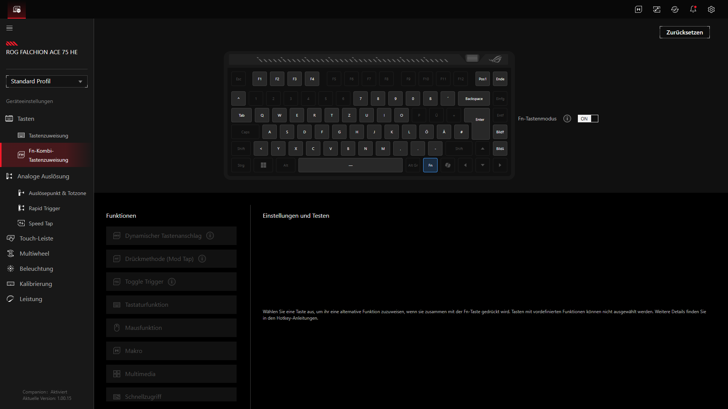Viewport: 728px width, 409px height.
Task: Click info icon beside Toggle Trigger
Action: tap(171, 282)
